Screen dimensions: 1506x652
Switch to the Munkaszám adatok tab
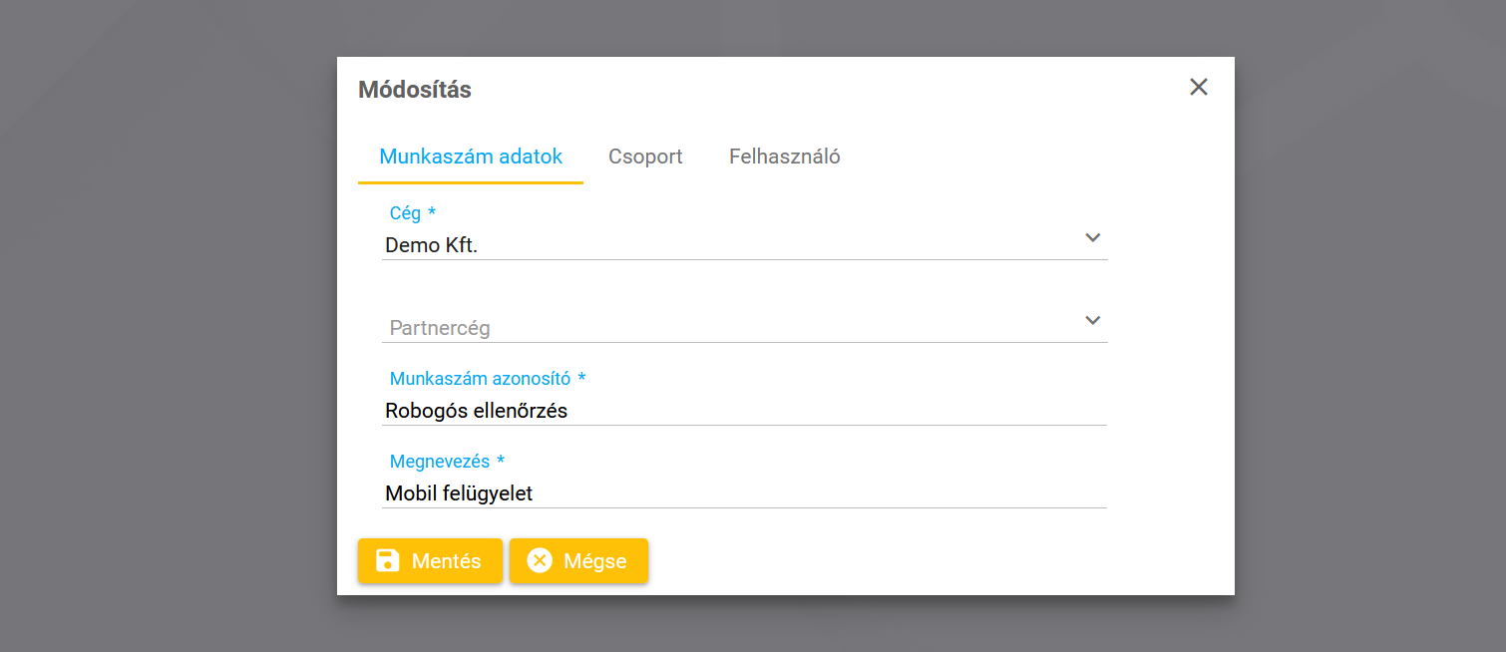pos(471,157)
